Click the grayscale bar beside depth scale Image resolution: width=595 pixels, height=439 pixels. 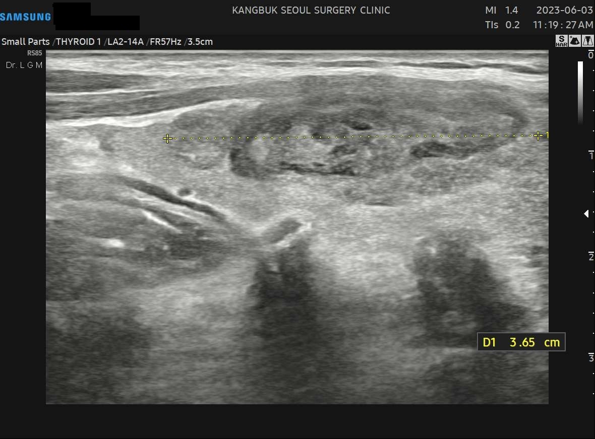[581, 93]
